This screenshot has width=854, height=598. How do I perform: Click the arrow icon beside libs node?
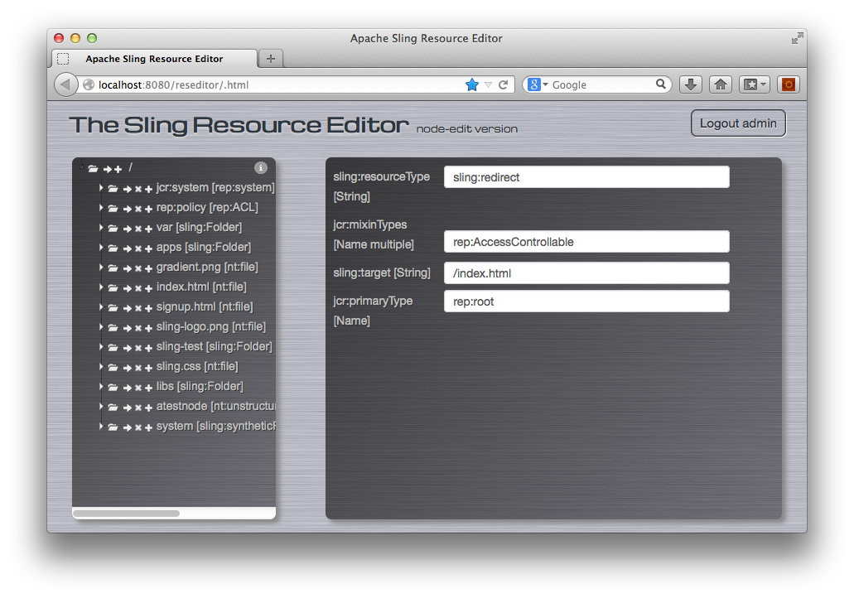click(x=128, y=388)
